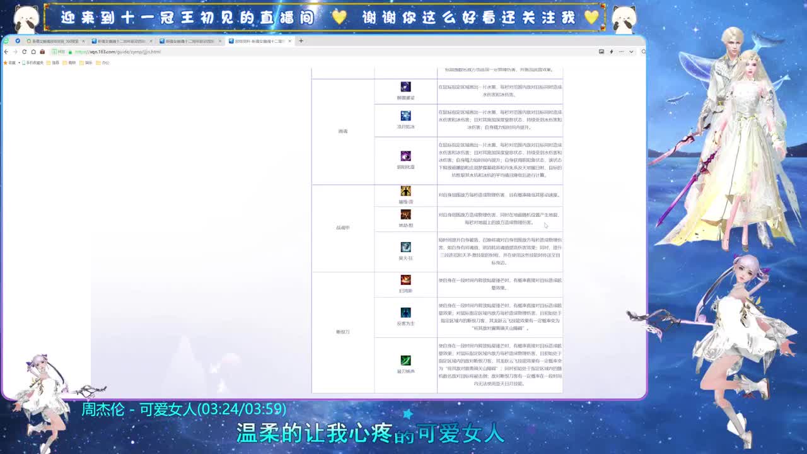Switch to the first browser tab

(55, 41)
